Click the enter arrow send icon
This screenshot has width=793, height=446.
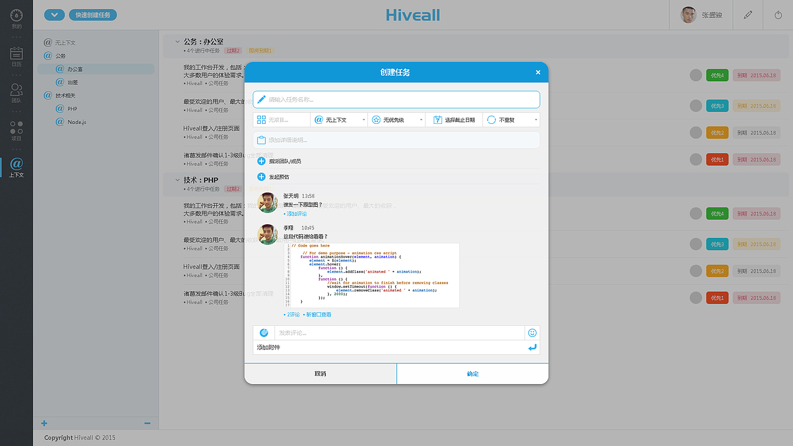pyautogui.click(x=532, y=348)
